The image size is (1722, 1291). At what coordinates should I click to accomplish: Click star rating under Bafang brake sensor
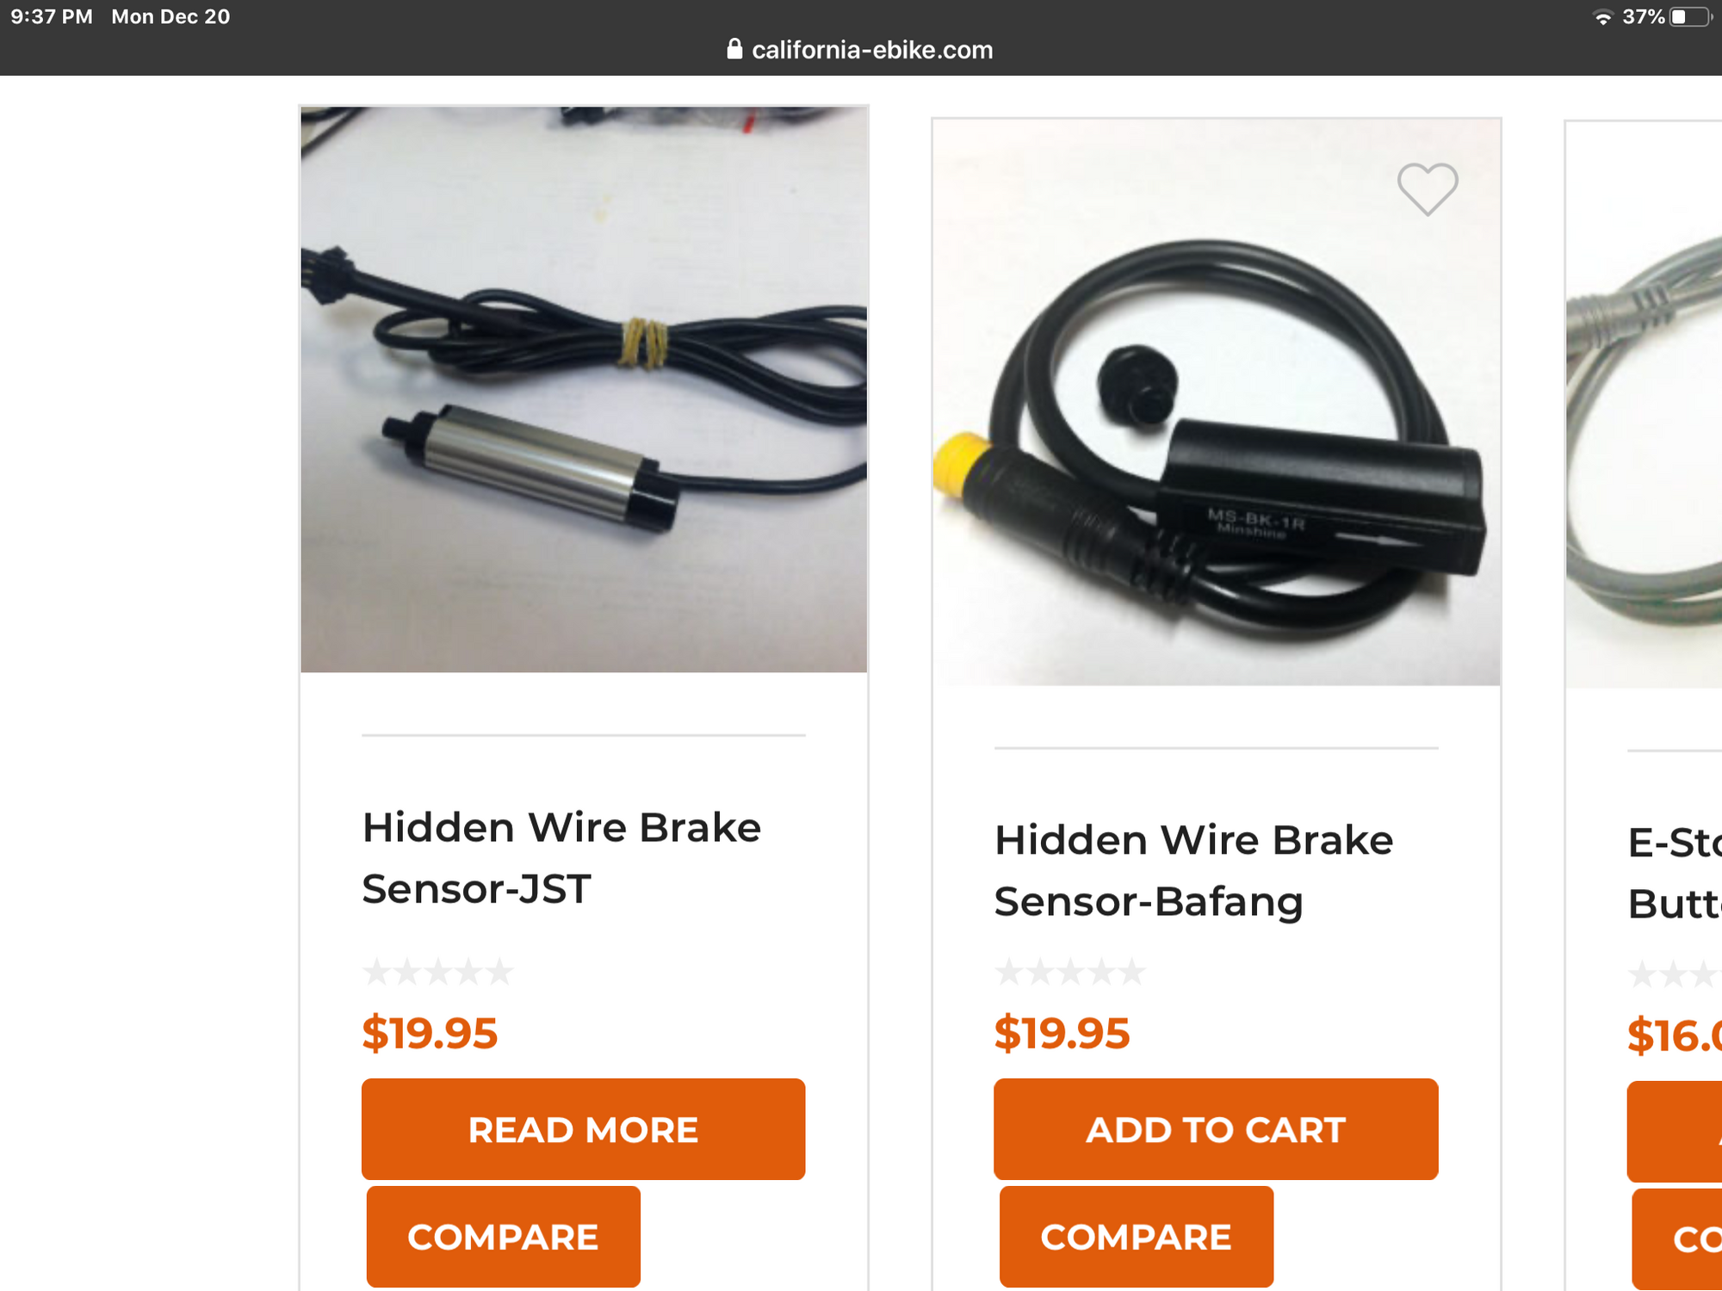[x=1070, y=973]
